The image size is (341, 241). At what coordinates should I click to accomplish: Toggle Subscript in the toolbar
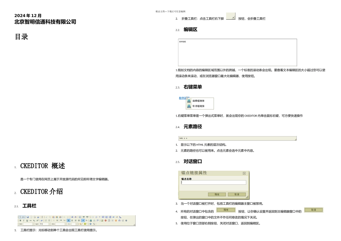[34, 221]
